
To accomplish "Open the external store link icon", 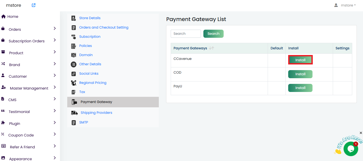I will (33, 5).
